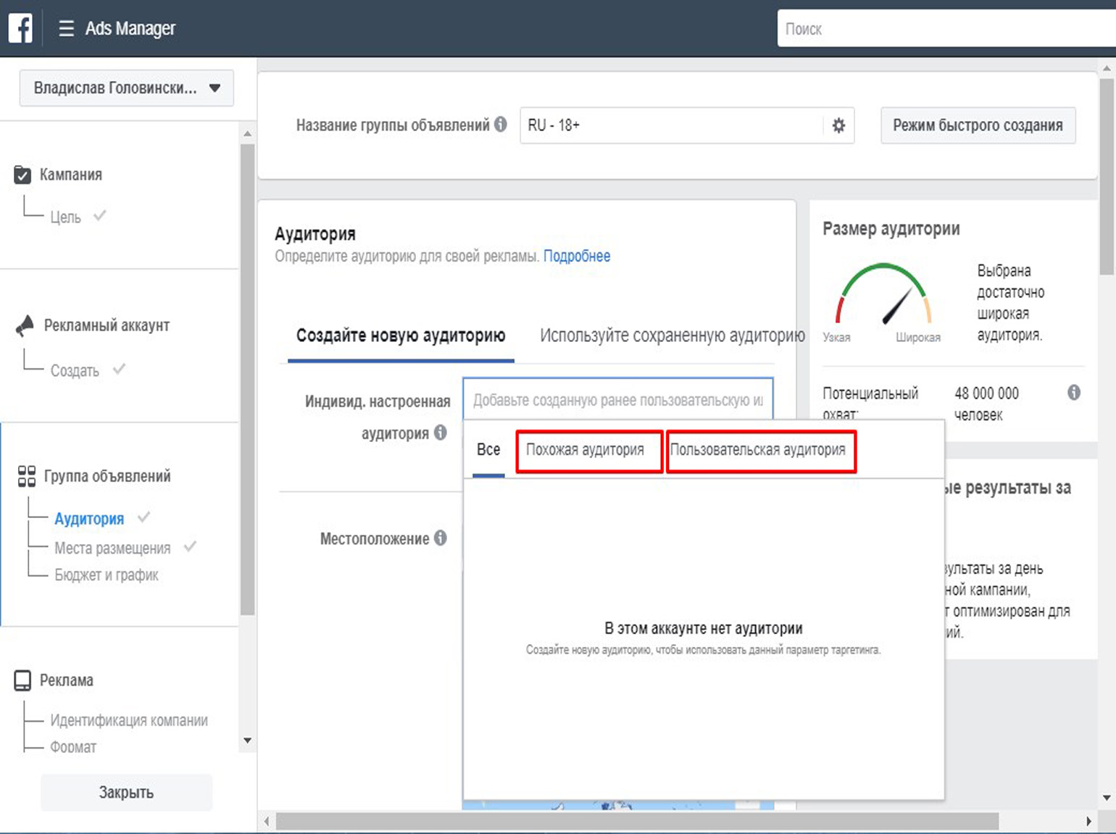Click the gear icon beside ad set name
Image resolution: width=1116 pixels, height=834 pixels.
pos(838,125)
